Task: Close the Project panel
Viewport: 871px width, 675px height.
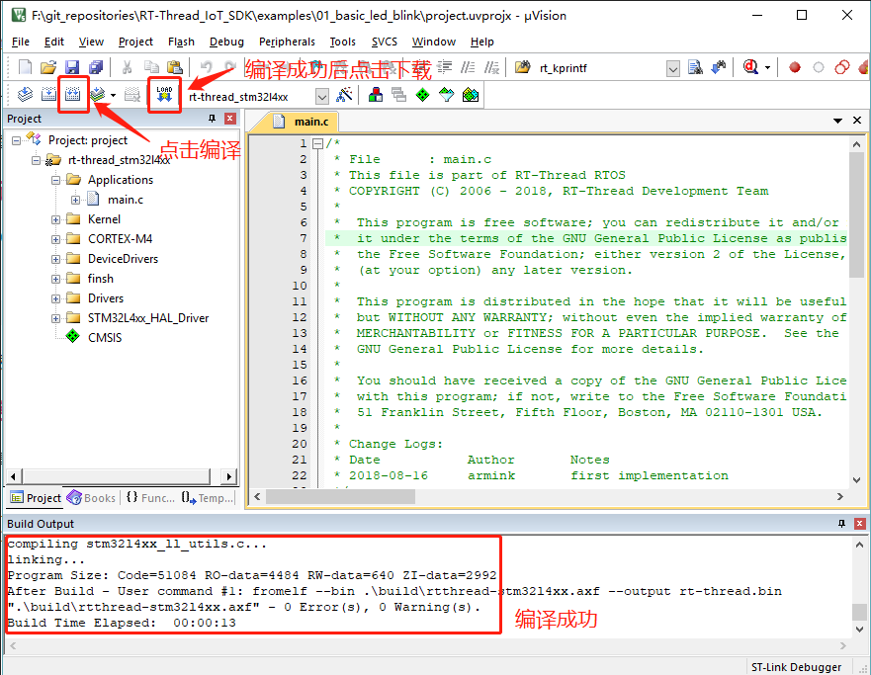Action: 230,119
